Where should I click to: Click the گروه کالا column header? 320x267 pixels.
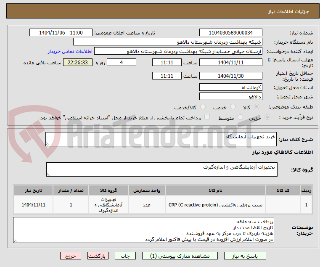pos(108,190)
